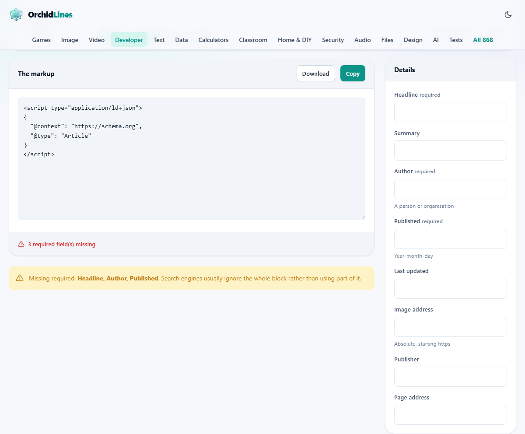Focus the Page address input field
This screenshot has width=525, height=434.
451,415
